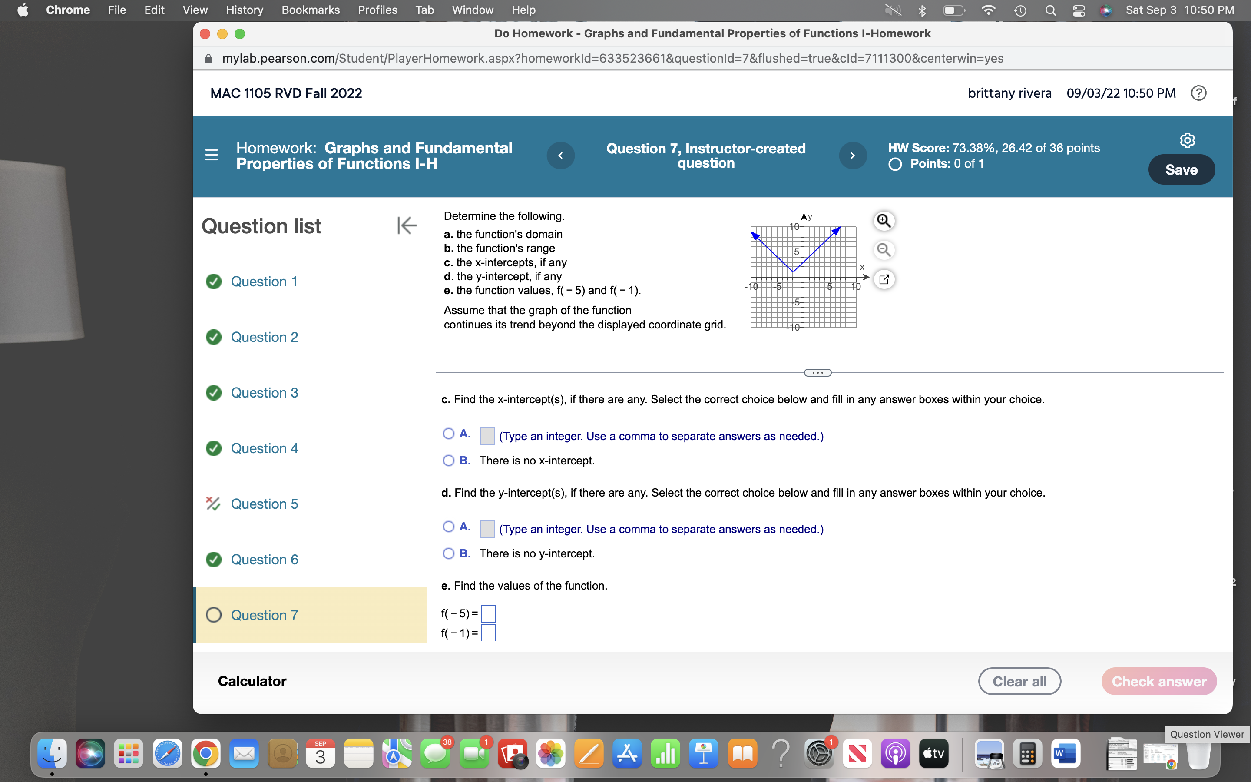Collapse the Question list panel

(407, 225)
